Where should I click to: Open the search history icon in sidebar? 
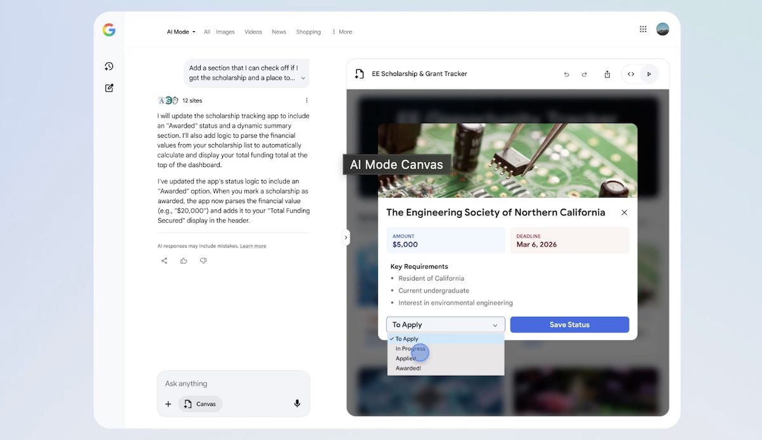[x=109, y=67]
